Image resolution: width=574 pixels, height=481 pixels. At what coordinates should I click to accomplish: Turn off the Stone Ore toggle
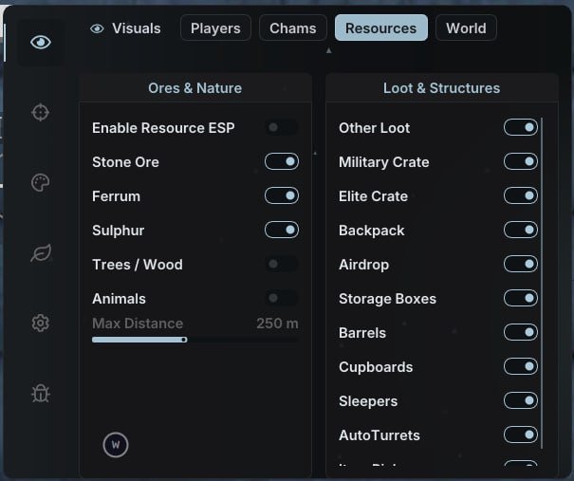[282, 161]
